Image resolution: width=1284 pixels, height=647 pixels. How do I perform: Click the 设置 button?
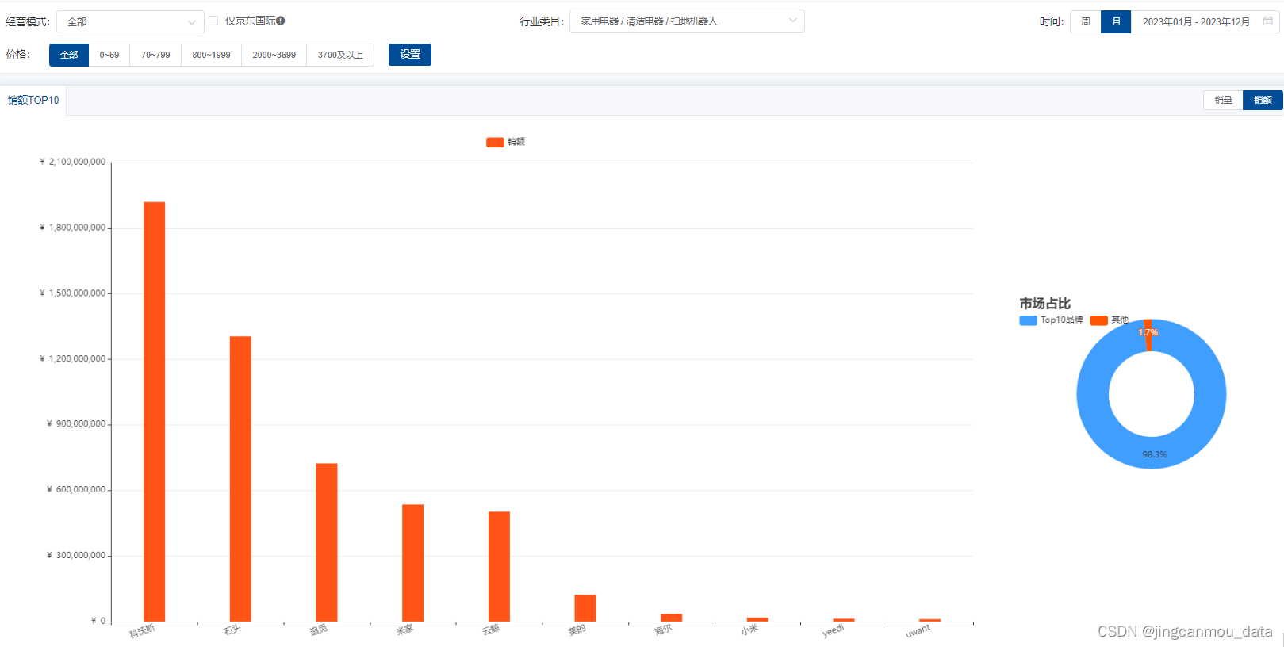coord(410,55)
